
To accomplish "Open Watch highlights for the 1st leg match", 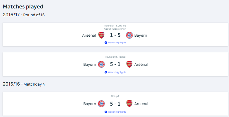I will click(117, 72).
